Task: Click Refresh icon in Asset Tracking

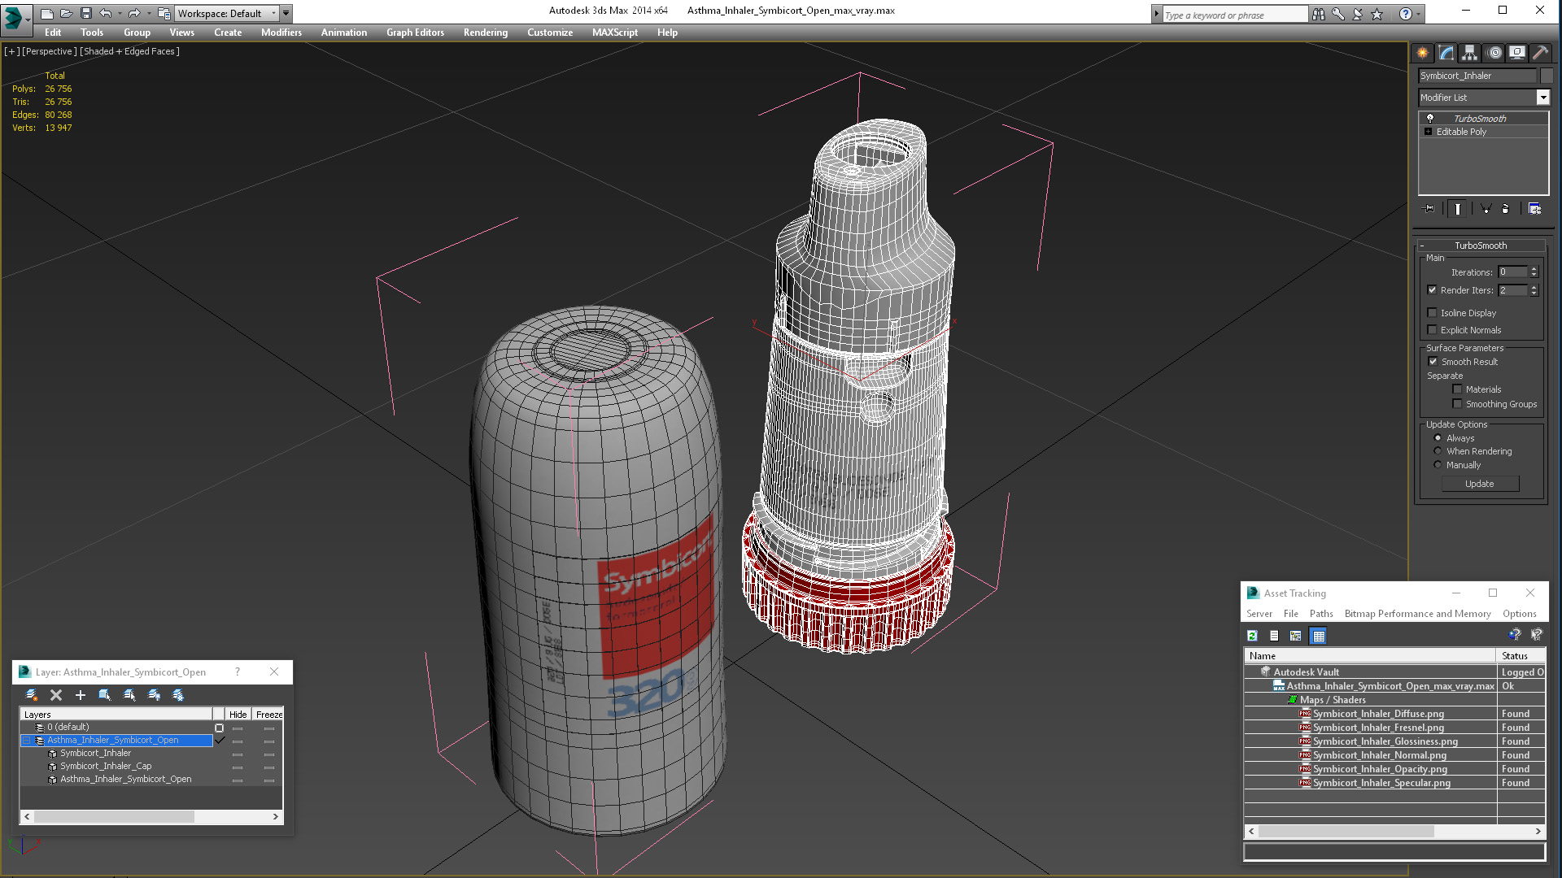Action: point(1253,636)
